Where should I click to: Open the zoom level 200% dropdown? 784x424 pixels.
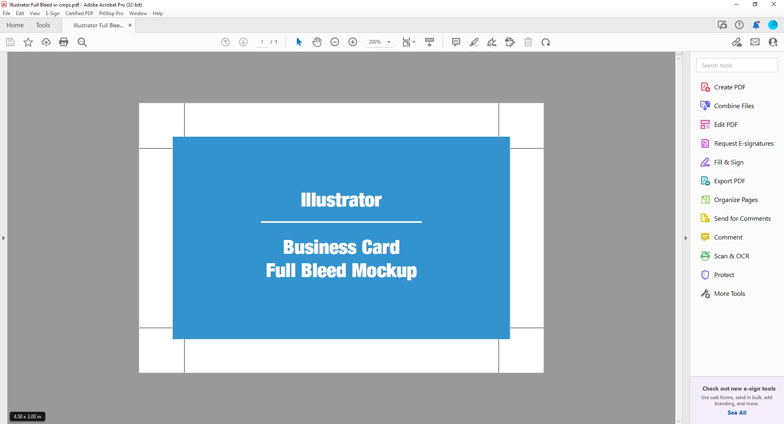pos(380,42)
